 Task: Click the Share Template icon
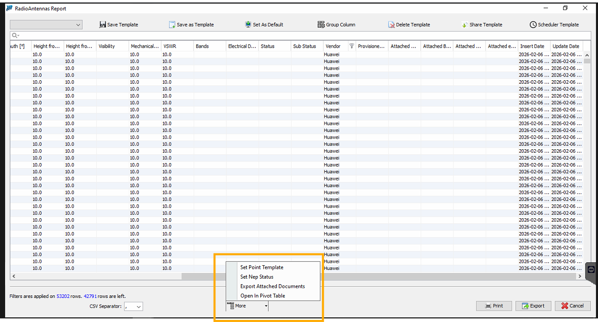(464, 25)
